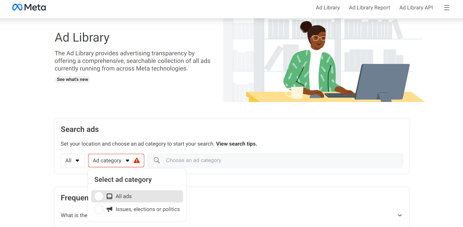463x227 pixels.
Task: Select the All ads radio button
Action: [99, 196]
